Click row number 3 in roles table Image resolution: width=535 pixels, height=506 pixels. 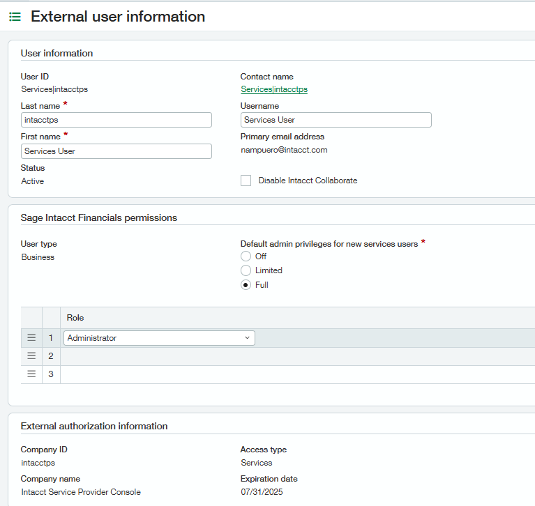[x=51, y=374]
